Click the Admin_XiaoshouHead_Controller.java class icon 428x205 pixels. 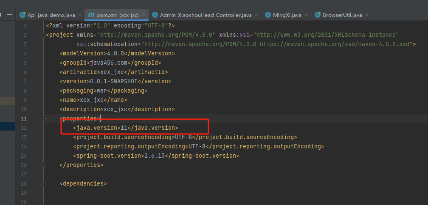point(155,15)
